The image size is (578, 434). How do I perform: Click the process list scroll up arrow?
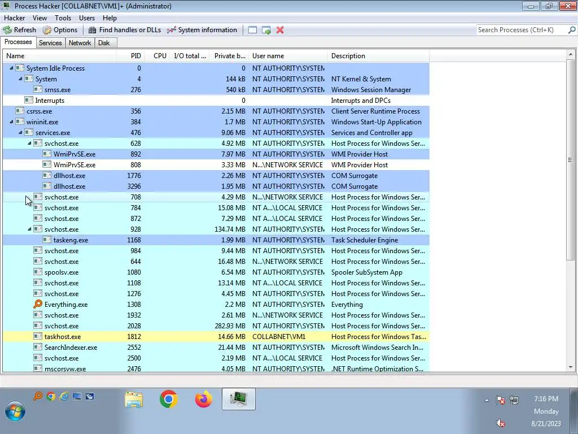click(571, 55)
